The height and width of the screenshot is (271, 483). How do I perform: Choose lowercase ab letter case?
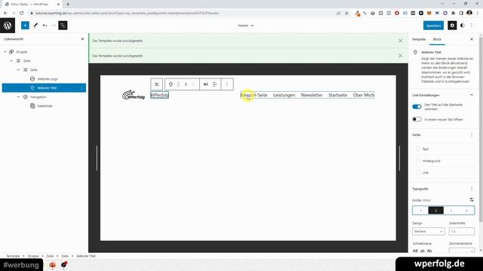(423, 251)
